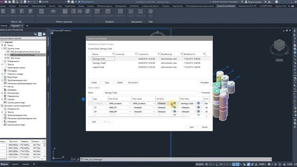Expand the Трассы node under Чертеж1
The height and width of the screenshot is (167, 297).
(x=2, y=64)
